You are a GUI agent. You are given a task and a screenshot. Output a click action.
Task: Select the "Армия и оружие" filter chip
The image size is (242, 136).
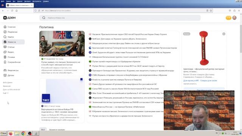pyautogui.click(x=57, y=130)
